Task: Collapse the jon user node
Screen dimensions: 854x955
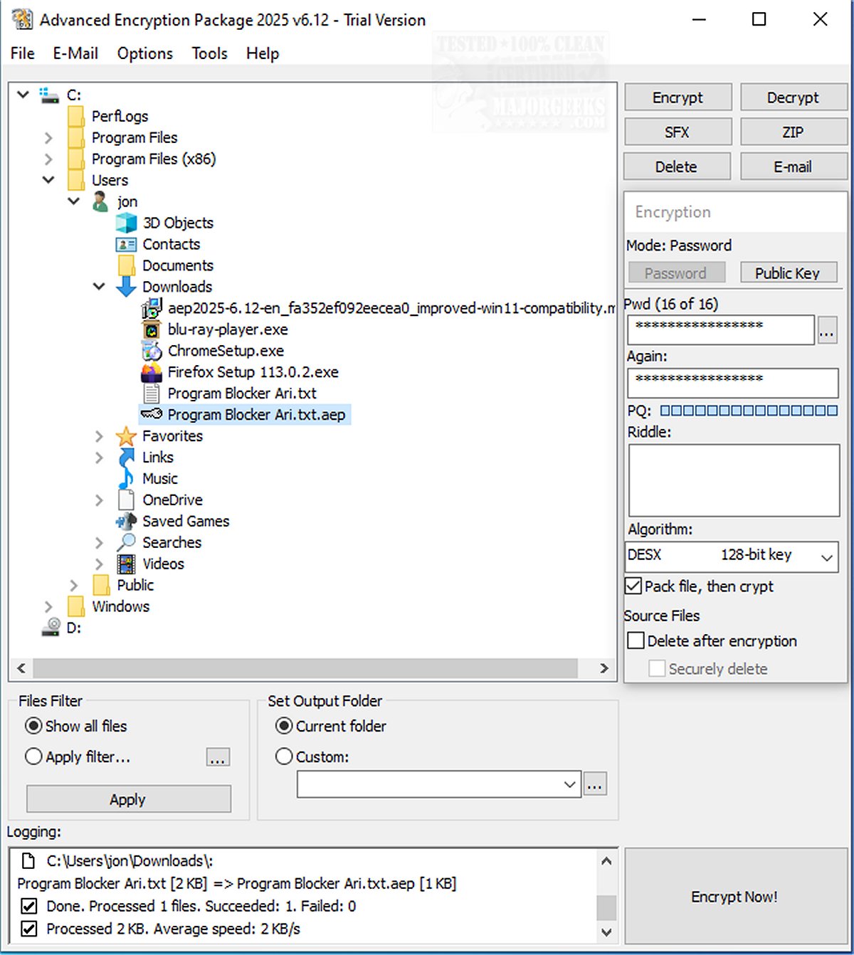Action: pyautogui.click(x=73, y=201)
